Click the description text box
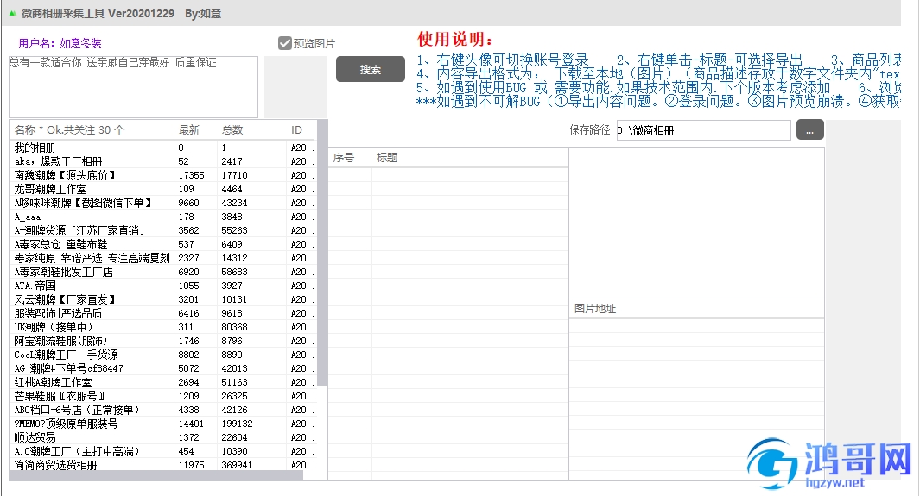This screenshot has width=920, height=496. click(x=133, y=86)
